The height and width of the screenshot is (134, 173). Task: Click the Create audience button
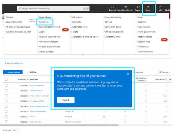tap(13, 72)
